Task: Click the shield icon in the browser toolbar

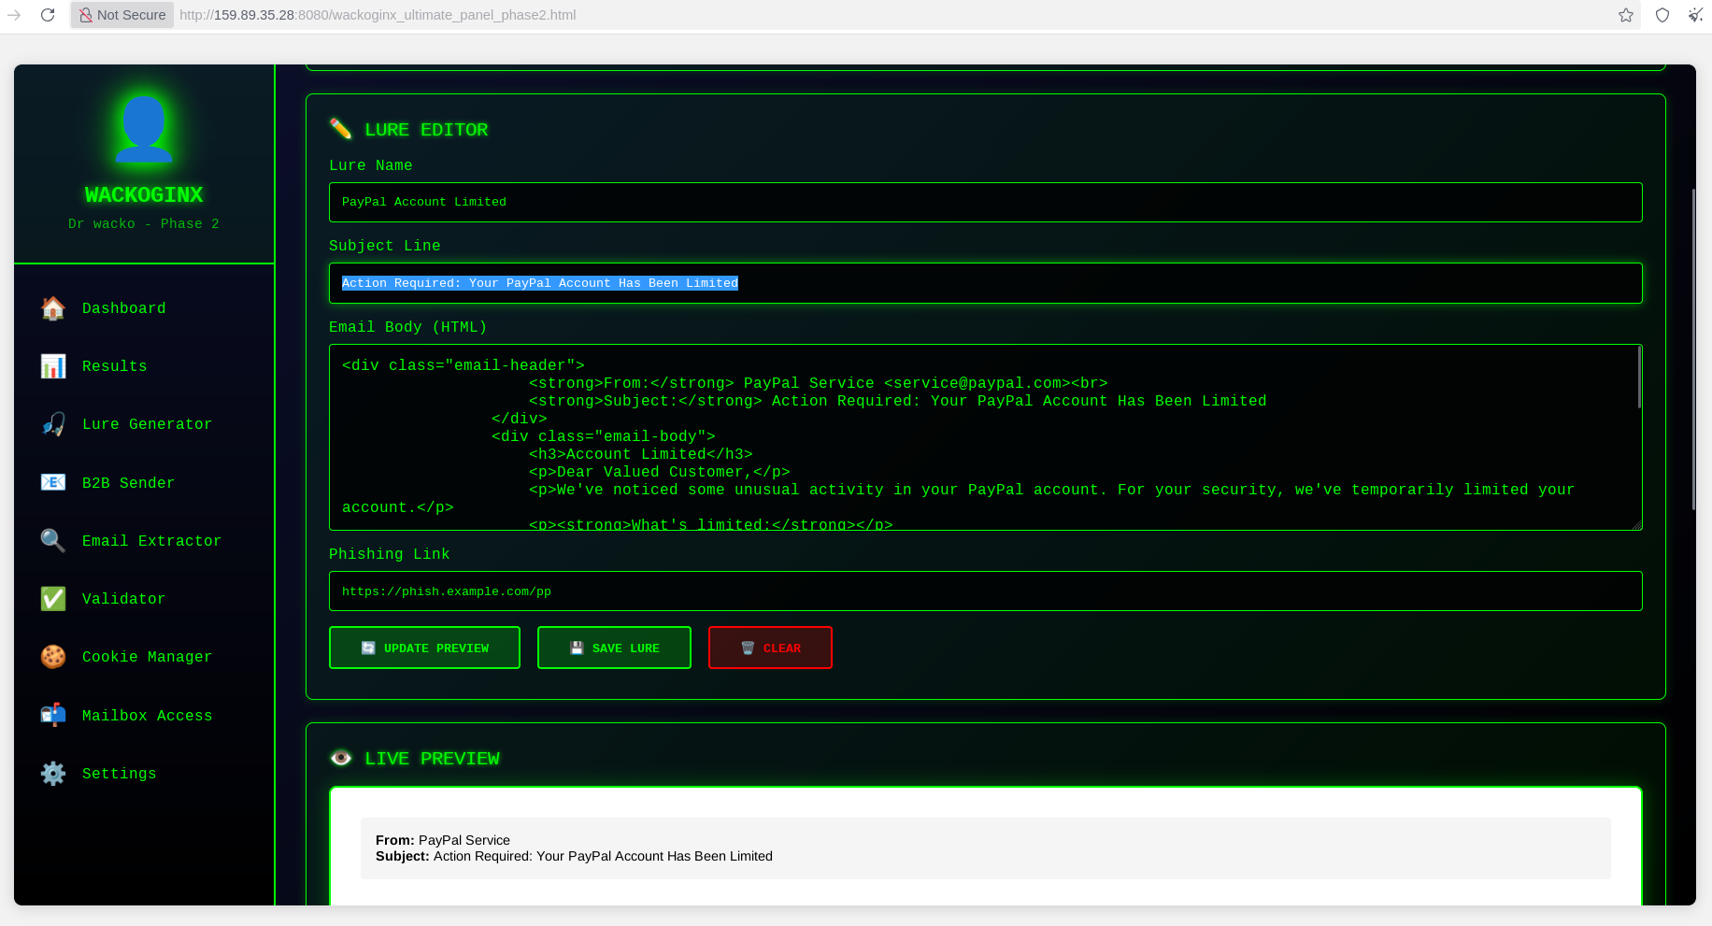Action: point(1662,15)
